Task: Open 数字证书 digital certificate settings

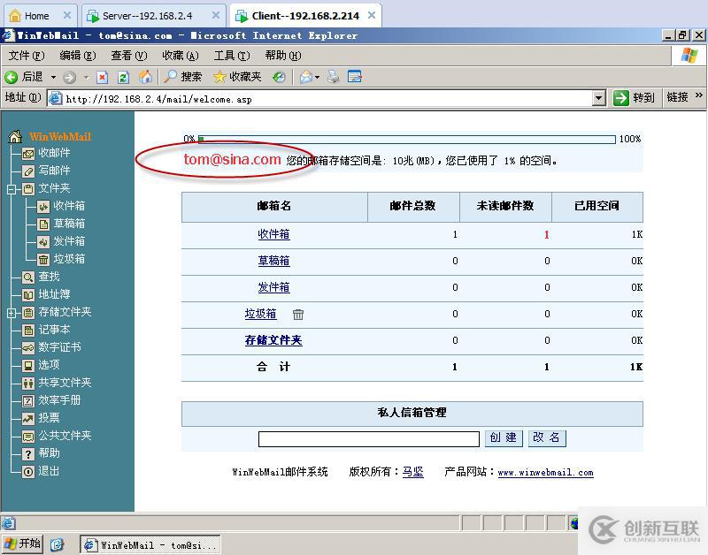Action: [58, 347]
